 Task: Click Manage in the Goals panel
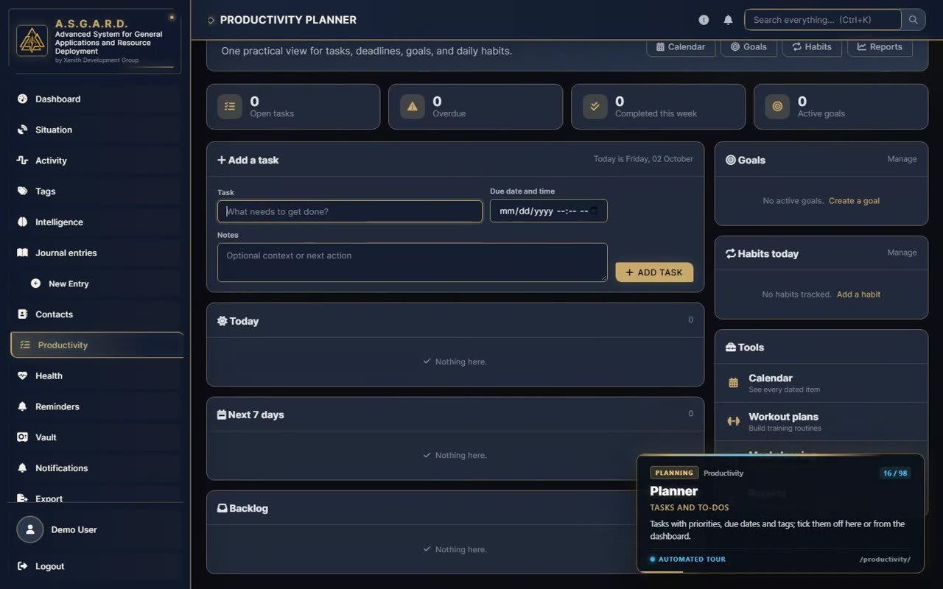[x=902, y=159]
